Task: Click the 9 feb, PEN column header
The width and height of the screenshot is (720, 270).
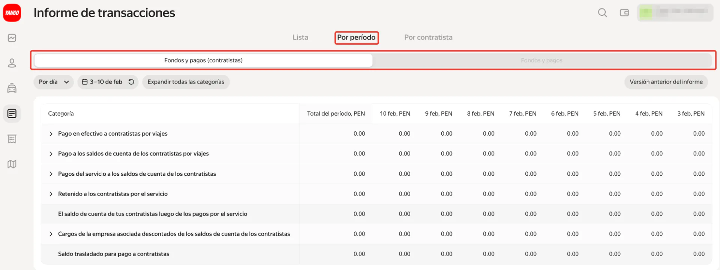Action: point(438,113)
